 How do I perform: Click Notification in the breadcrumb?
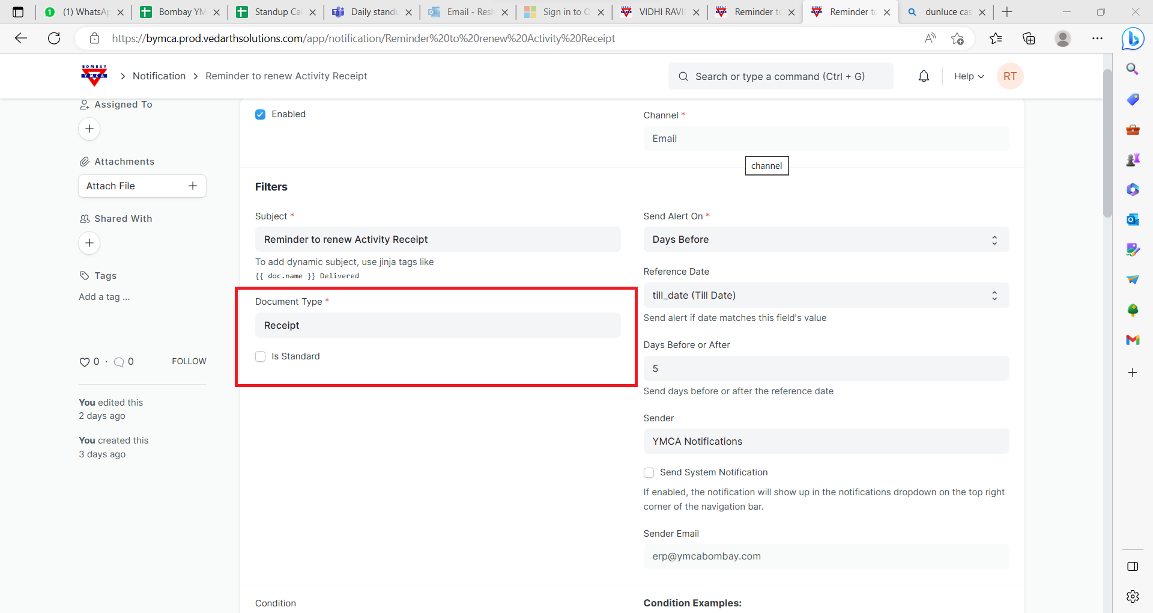[x=159, y=76]
